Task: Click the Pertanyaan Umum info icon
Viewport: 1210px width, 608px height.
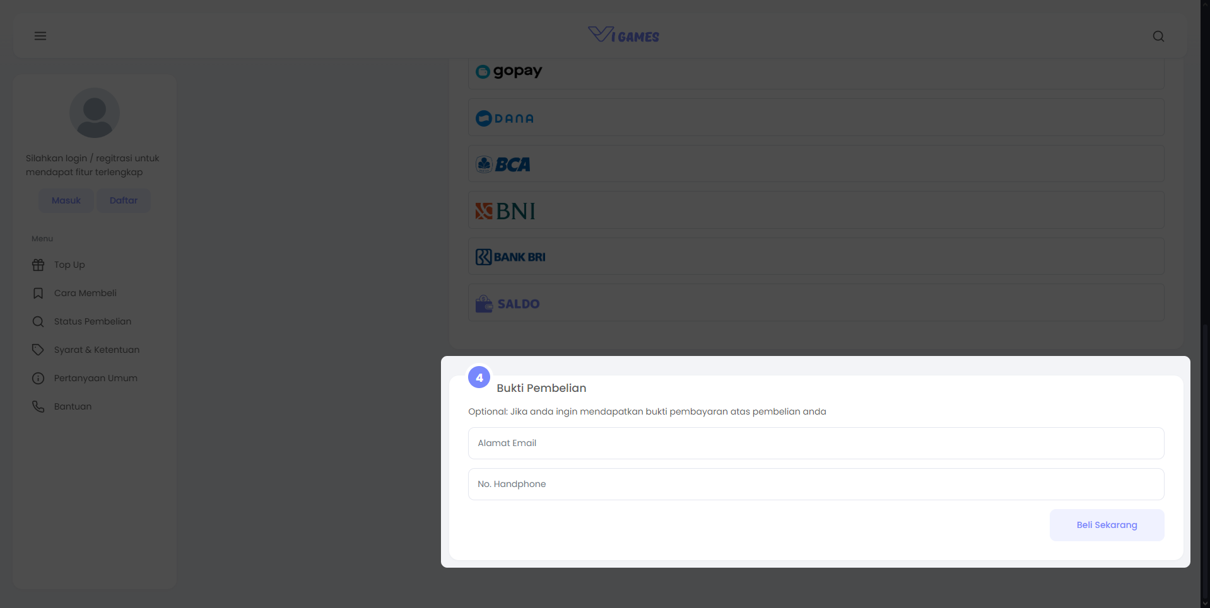Action: tap(38, 378)
